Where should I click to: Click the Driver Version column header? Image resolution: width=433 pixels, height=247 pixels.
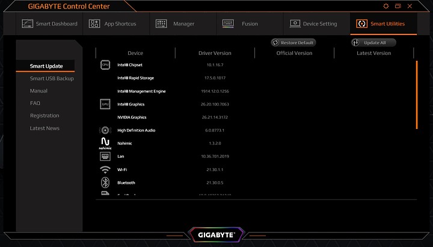[x=215, y=53]
